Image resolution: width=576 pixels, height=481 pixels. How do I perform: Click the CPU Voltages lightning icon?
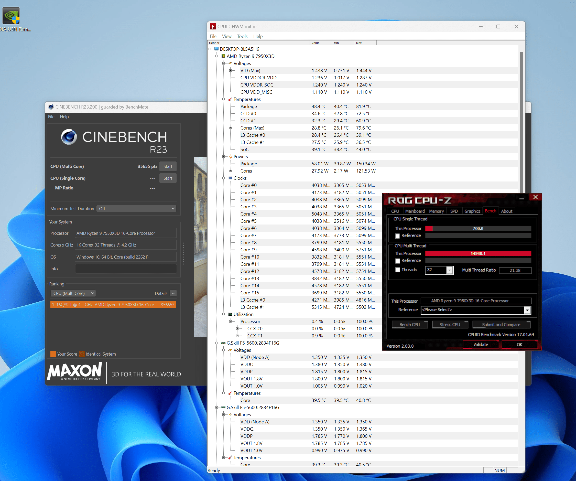click(230, 63)
